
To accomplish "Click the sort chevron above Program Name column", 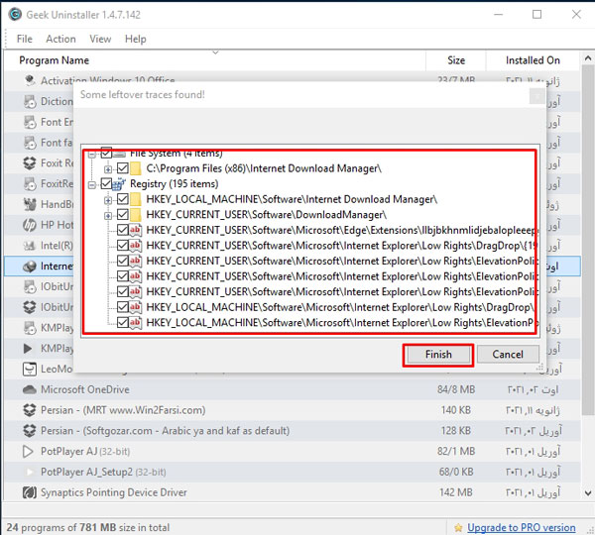I will tap(215, 53).
